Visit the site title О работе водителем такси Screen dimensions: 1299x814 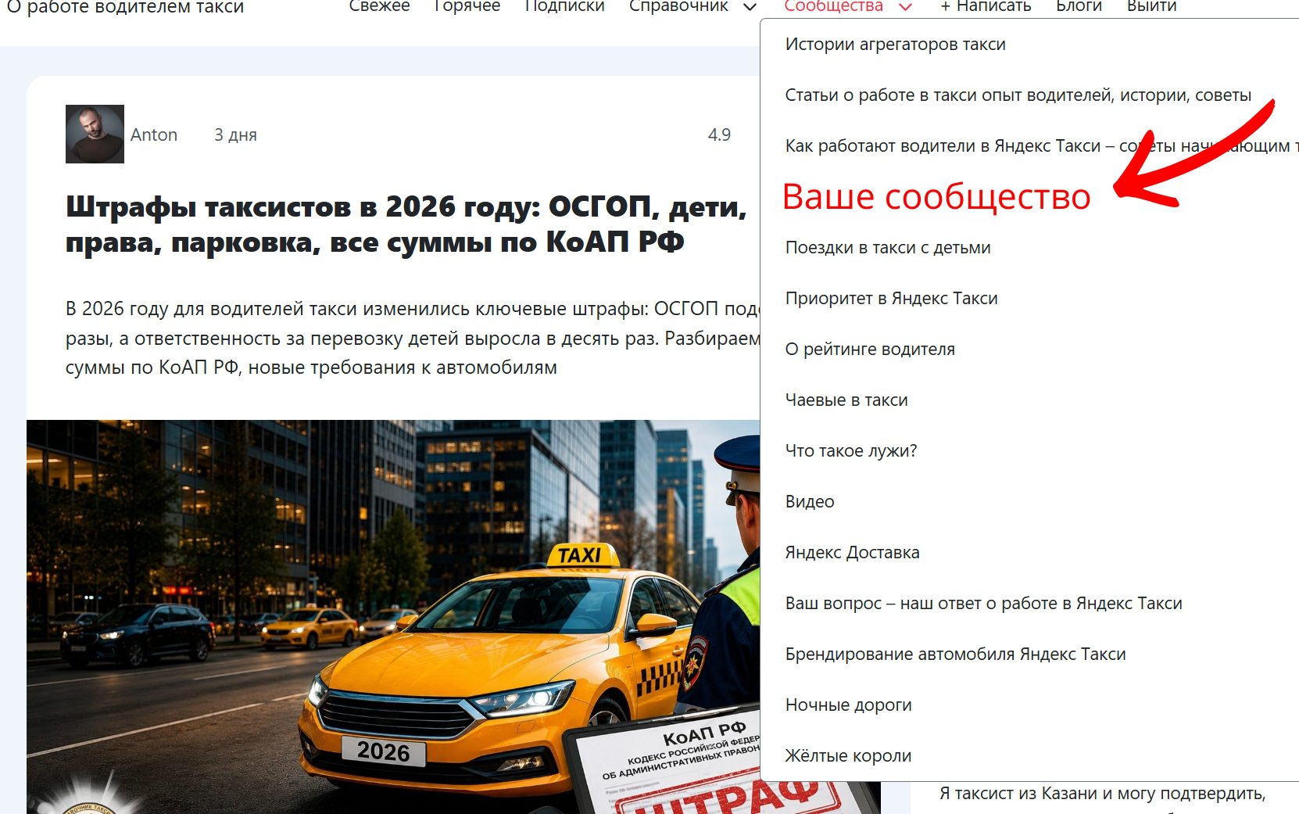[125, 7]
